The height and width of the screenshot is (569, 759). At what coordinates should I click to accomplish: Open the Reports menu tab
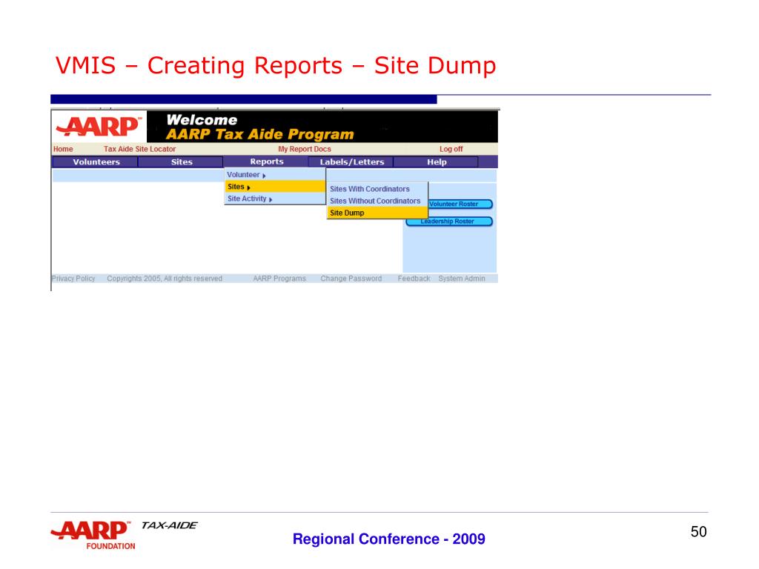(266, 162)
